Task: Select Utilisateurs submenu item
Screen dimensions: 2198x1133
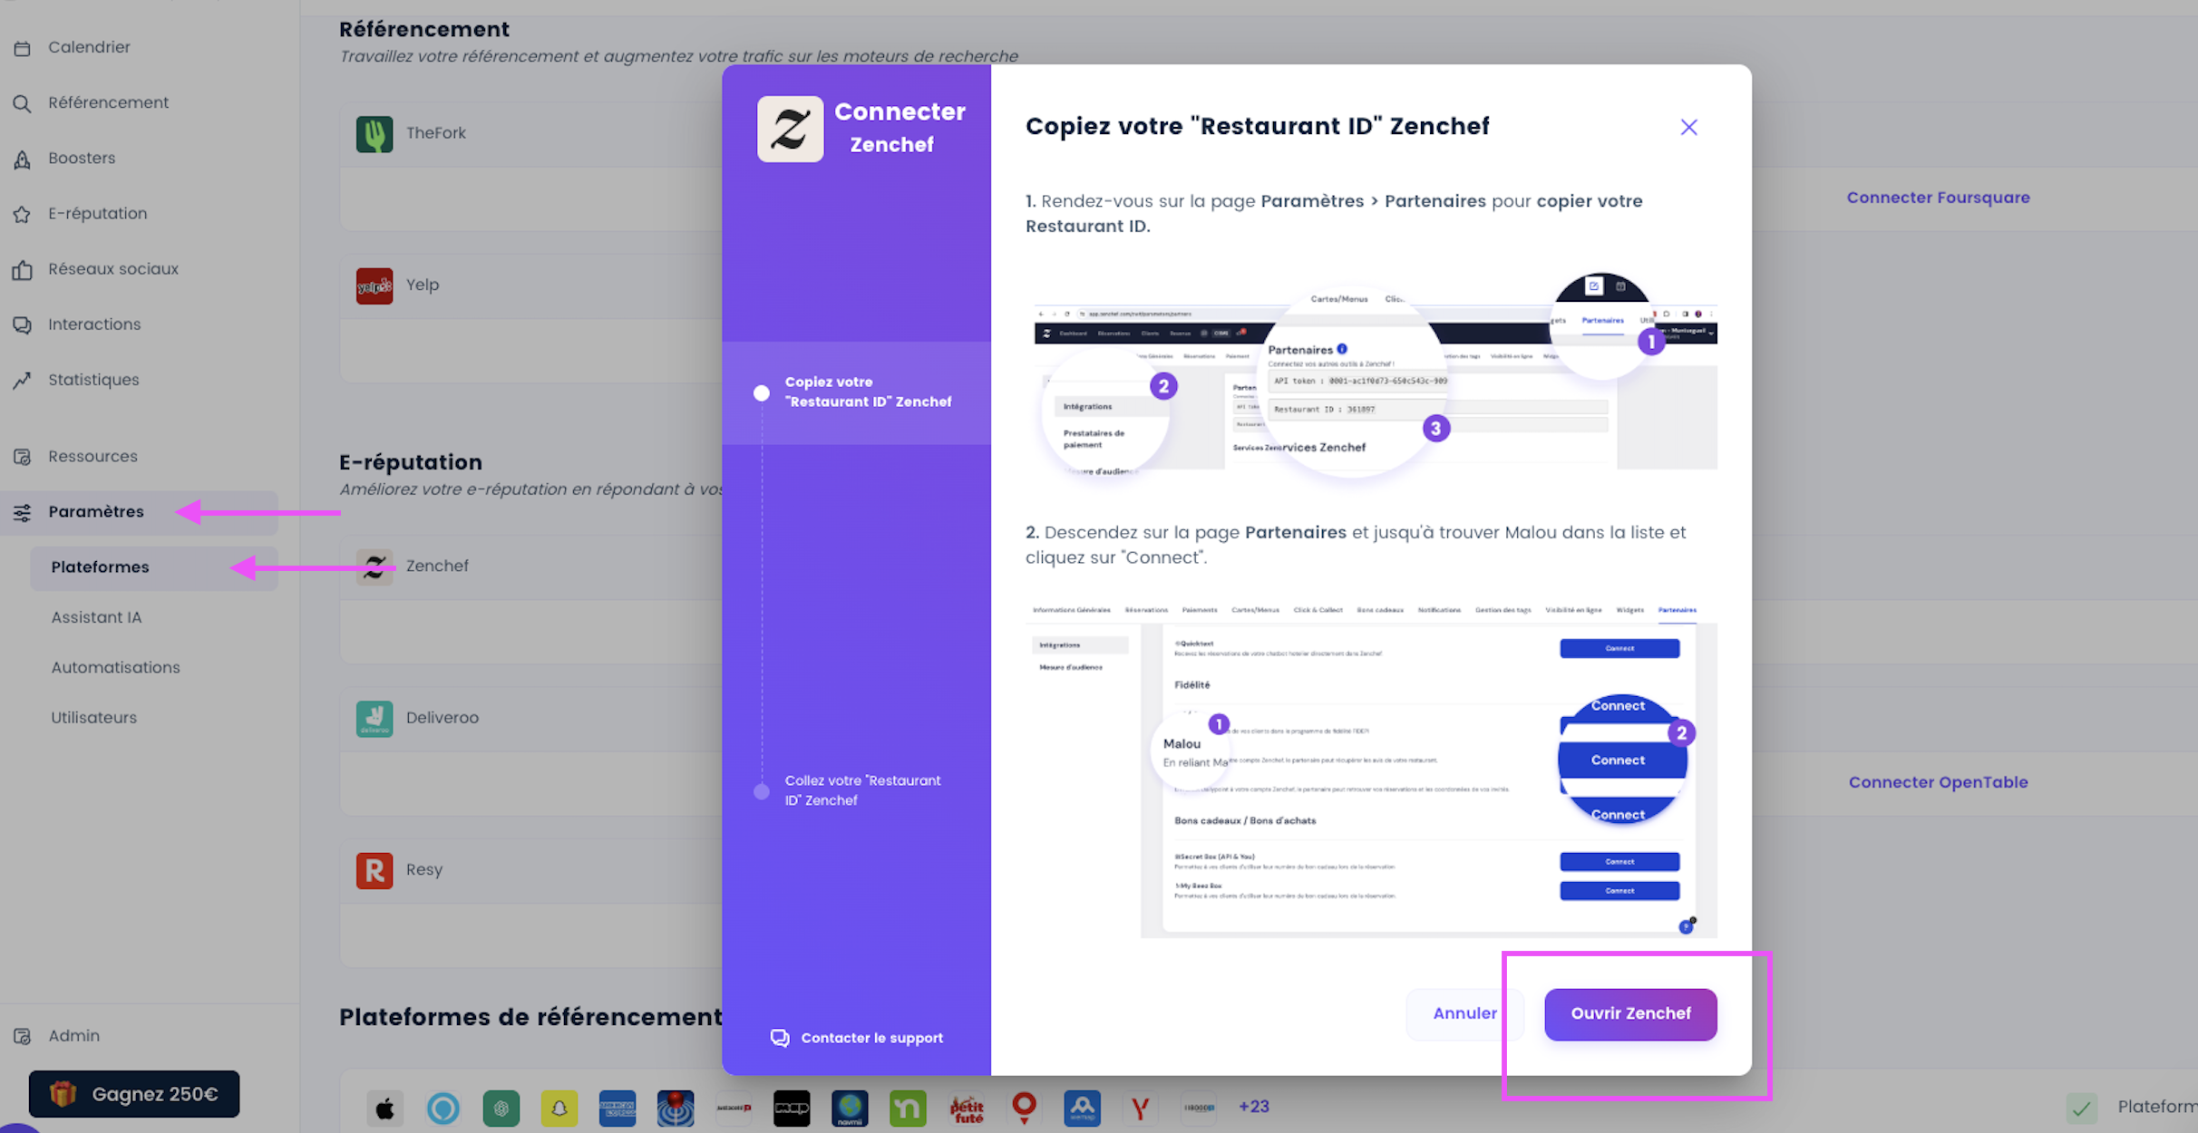Action: (x=93, y=717)
